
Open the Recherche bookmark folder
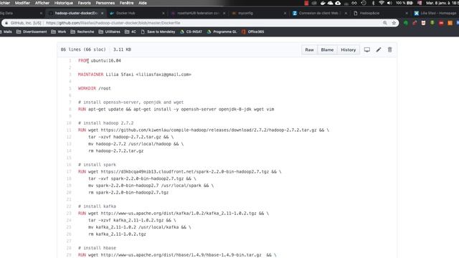click(x=82, y=32)
